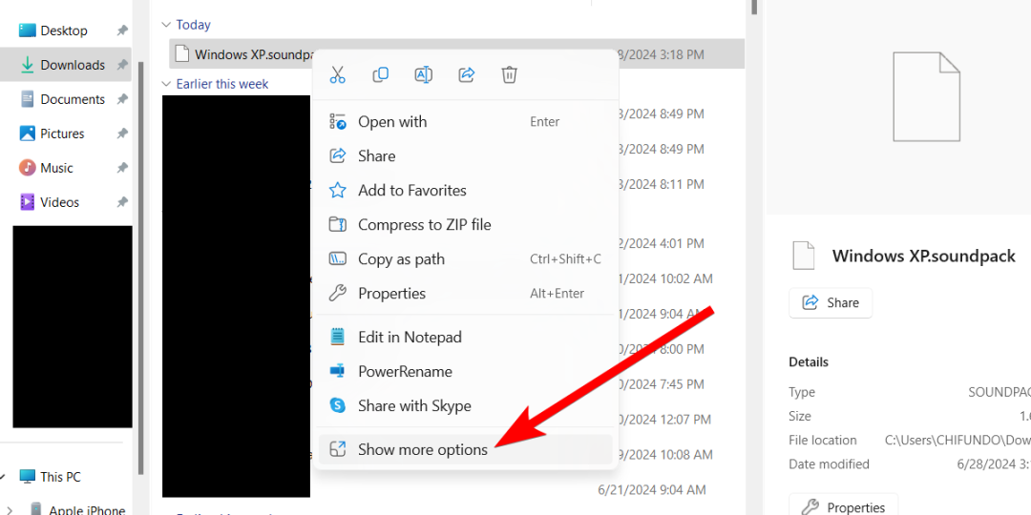Click file preview thumbnail in details pane
This screenshot has height=515, width=1031.
(926, 96)
